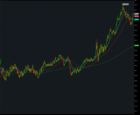Click the 200.8 price axis label
Image resolution: width=140 pixels, height=115 pixels.
136,25
